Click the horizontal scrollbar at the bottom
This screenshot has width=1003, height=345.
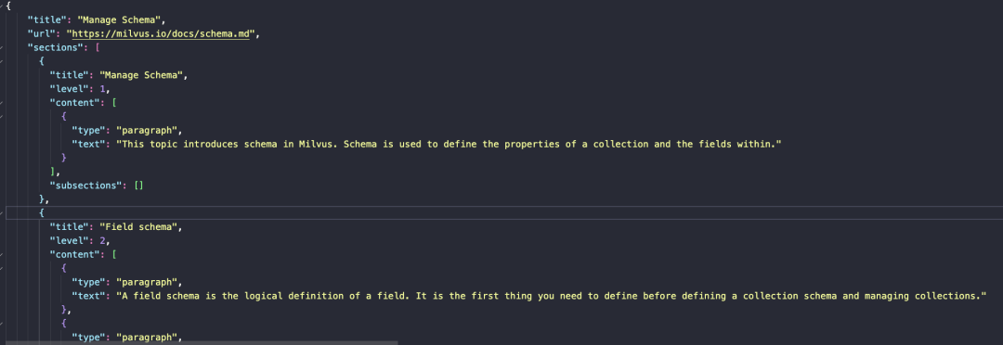199,342
